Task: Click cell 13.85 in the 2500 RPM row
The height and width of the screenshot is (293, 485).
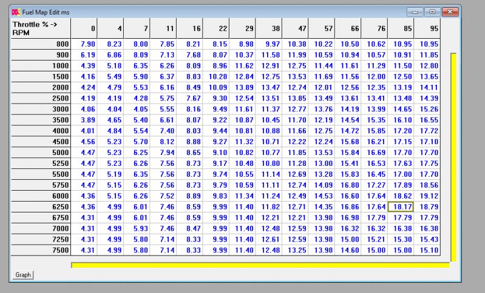Action: [295, 99]
